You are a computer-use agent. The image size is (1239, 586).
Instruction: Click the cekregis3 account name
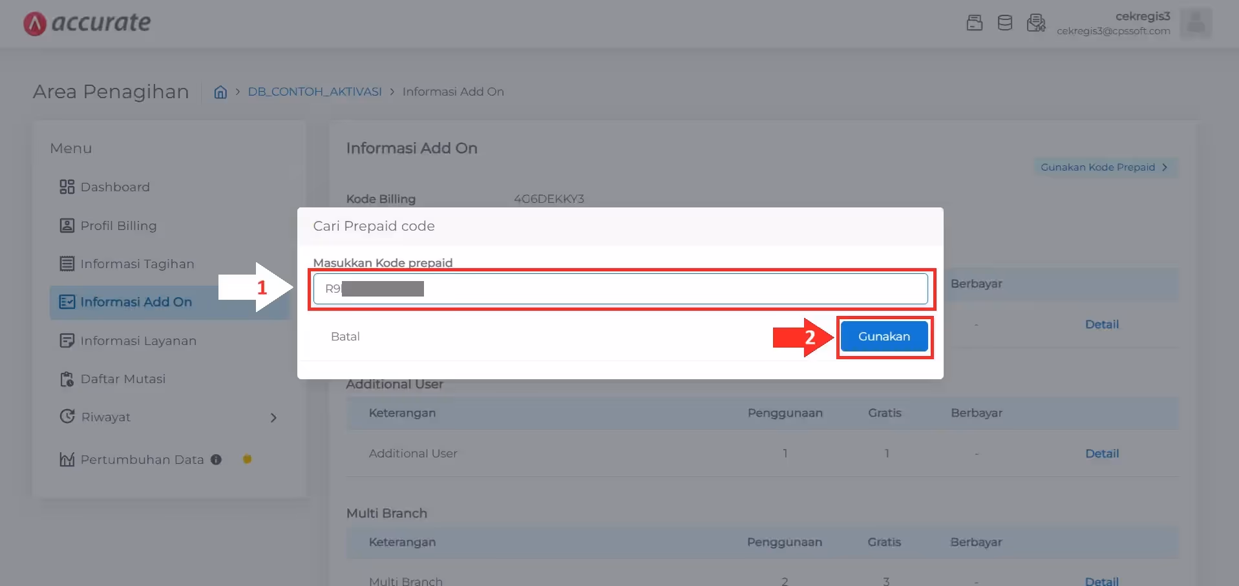[x=1143, y=16]
